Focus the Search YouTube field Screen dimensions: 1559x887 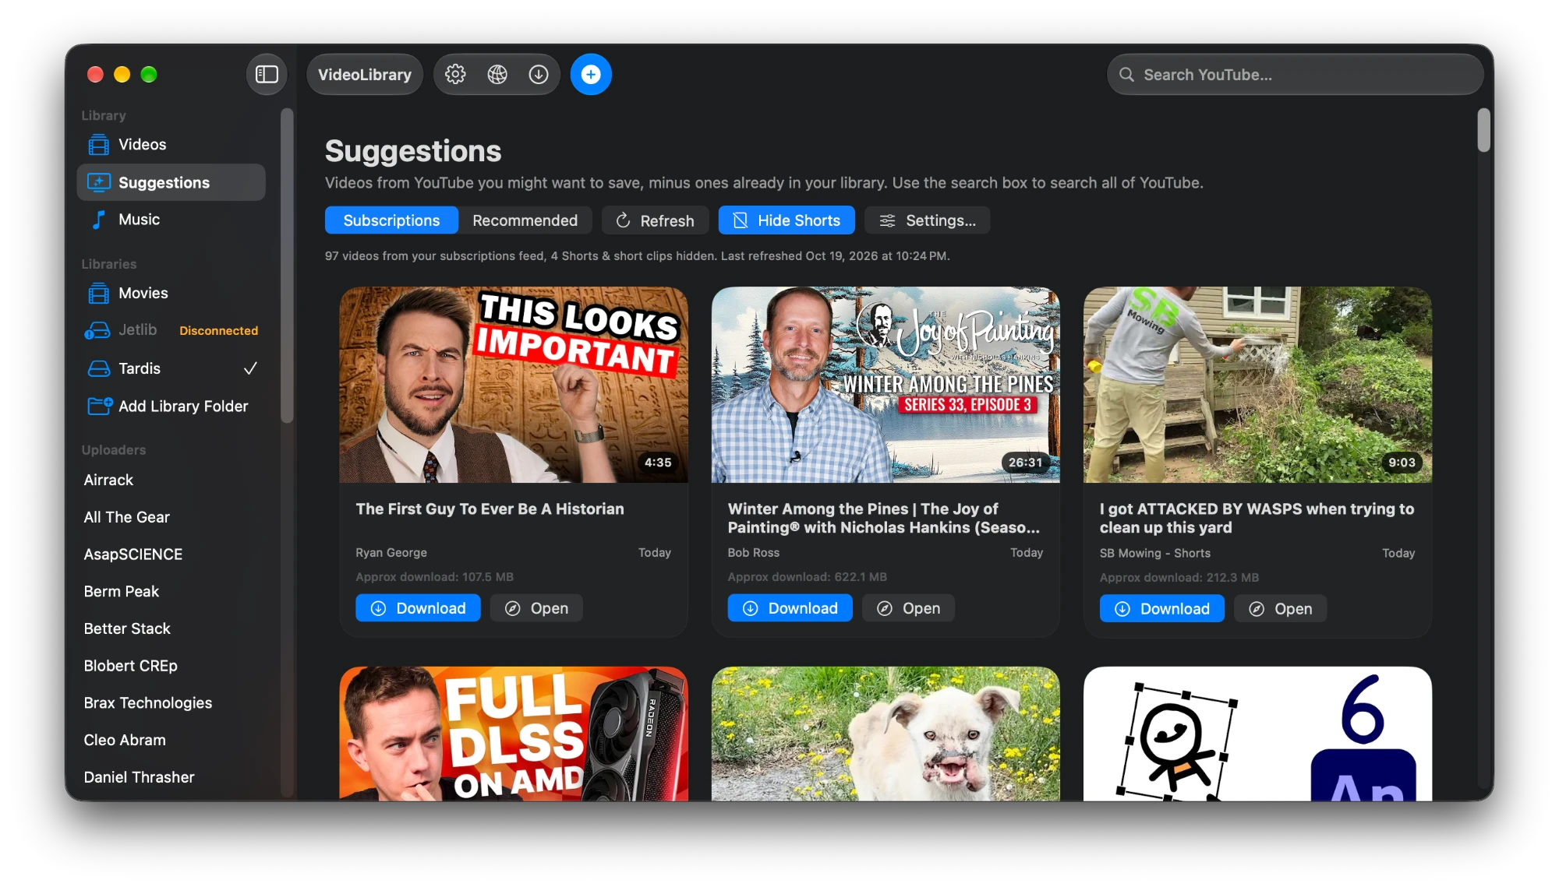tap(1296, 75)
